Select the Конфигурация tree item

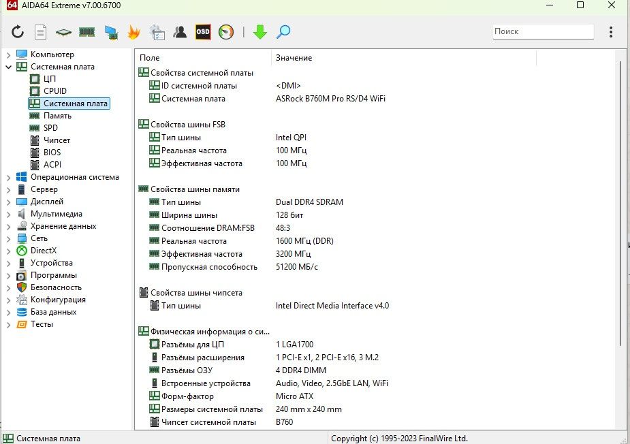58,300
